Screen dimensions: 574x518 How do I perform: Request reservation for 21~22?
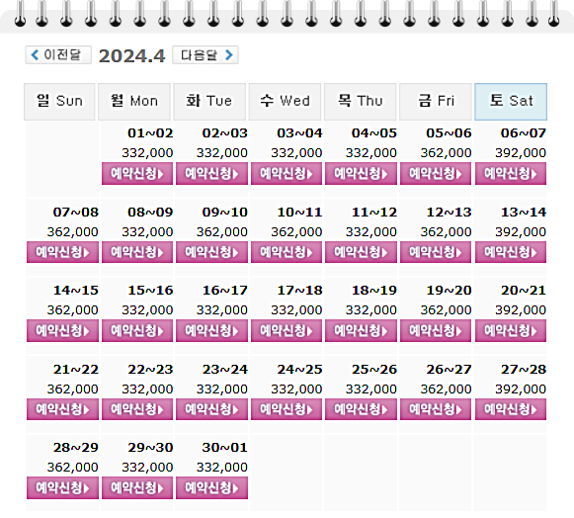pos(62,409)
